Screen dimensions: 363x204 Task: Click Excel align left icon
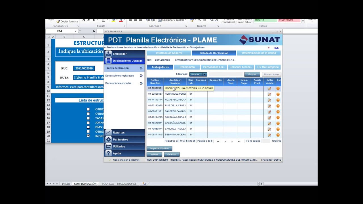130,20
